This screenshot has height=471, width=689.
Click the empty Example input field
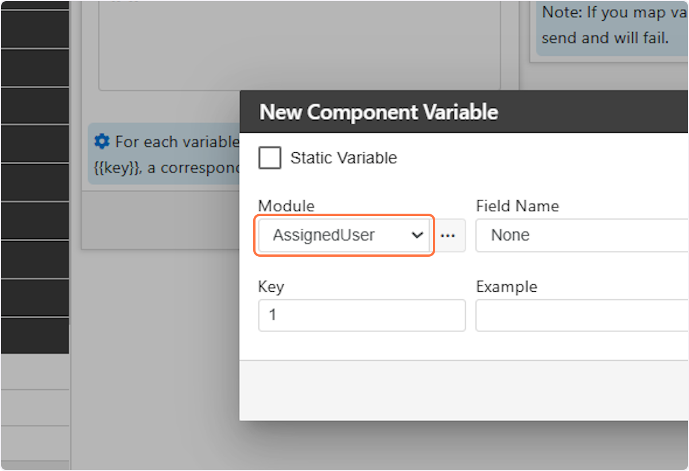[x=580, y=315]
